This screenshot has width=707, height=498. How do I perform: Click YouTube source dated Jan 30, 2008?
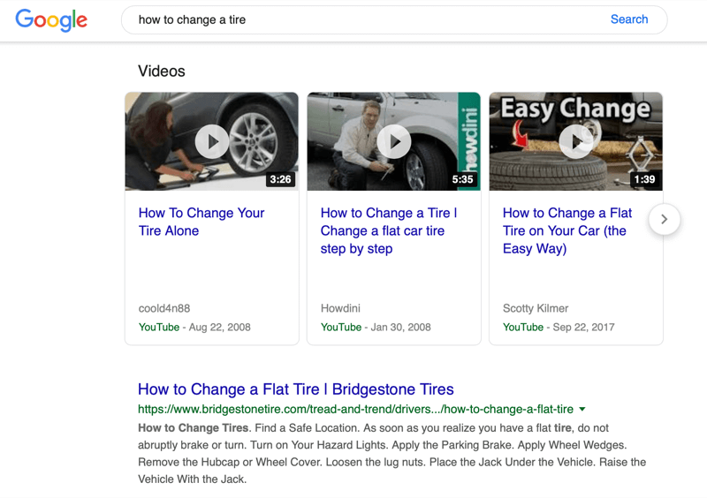pyautogui.click(x=341, y=328)
